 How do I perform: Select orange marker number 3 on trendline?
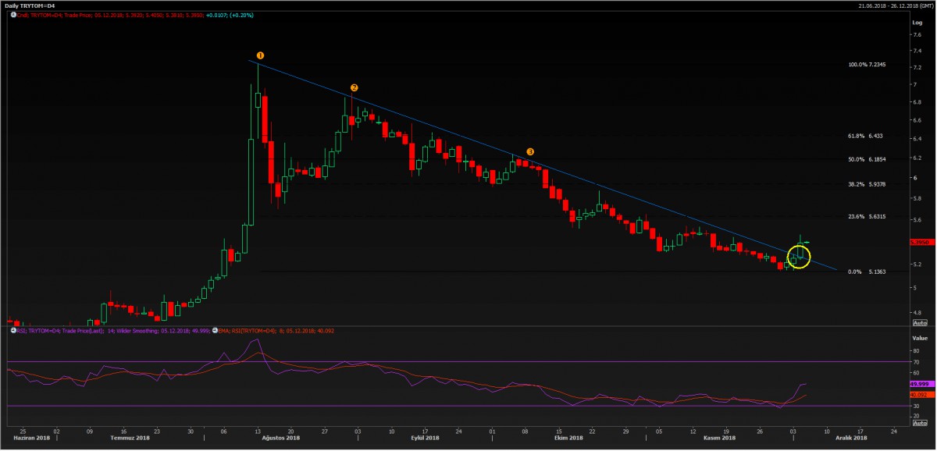530,151
